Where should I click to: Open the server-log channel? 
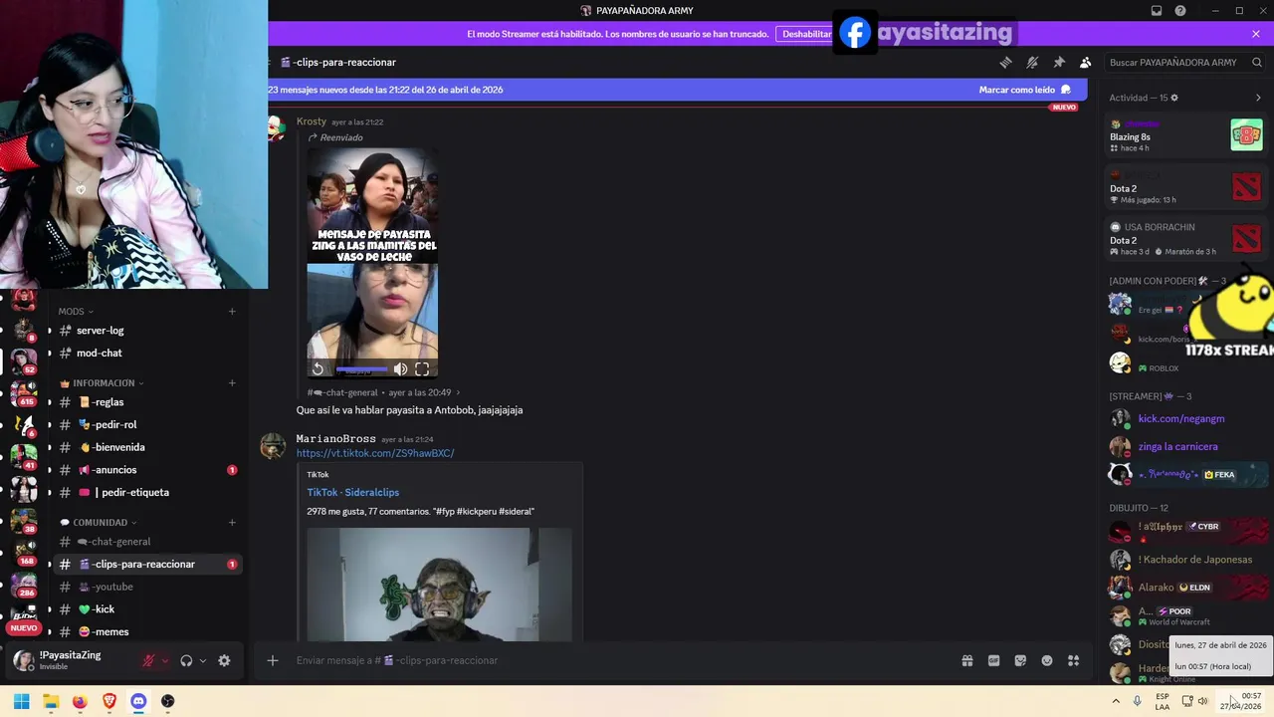146,331
